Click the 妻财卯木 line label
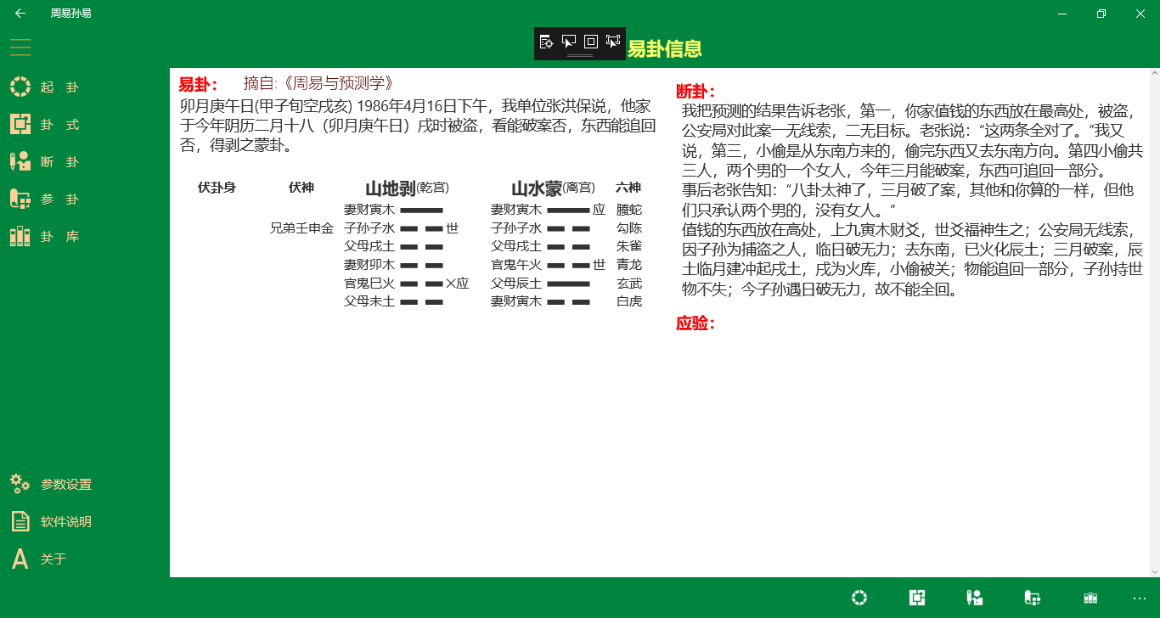Image resolution: width=1160 pixels, height=618 pixels. (x=369, y=265)
